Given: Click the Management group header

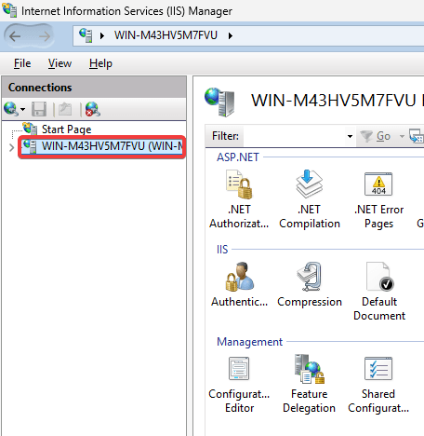Looking at the screenshot, I should coord(249,342).
